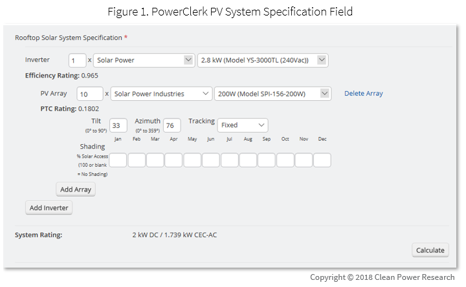Expand the 200W PV module model dropdown
The height and width of the screenshot is (287, 466).
(x=272, y=94)
